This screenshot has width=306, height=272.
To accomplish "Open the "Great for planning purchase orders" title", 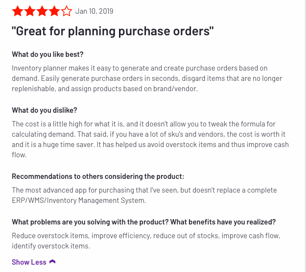I will click(x=113, y=31).
